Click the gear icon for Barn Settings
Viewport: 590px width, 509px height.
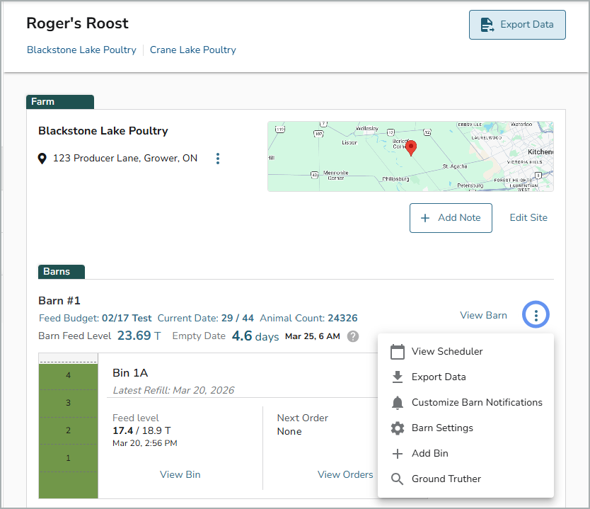click(x=398, y=428)
